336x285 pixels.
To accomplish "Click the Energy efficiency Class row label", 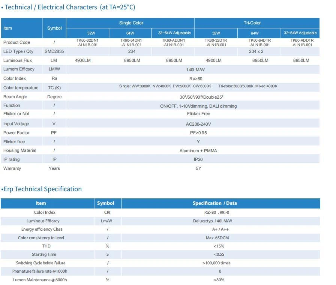I will [x=42, y=229].
